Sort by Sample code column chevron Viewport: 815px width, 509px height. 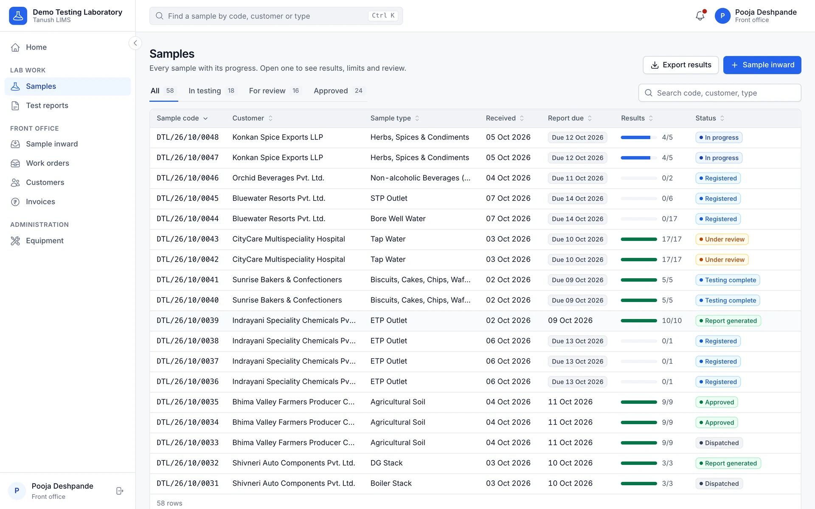[x=205, y=118]
